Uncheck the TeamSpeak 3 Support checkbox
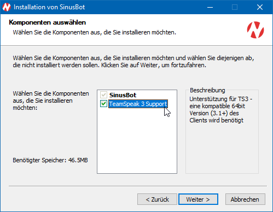This screenshot has height=212, width=273. (103, 104)
